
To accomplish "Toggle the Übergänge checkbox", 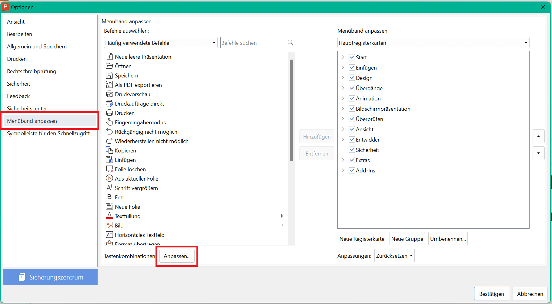I will [x=352, y=88].
